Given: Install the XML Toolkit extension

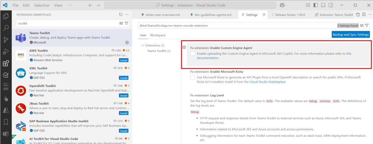Looking at the screenshot, I should pos(124,78).
